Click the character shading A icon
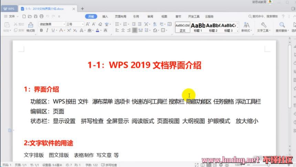 [106, 30]
